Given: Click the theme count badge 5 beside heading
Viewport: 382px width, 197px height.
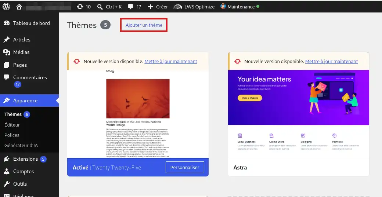Looking at the screenshot, I should coord(105,25).
